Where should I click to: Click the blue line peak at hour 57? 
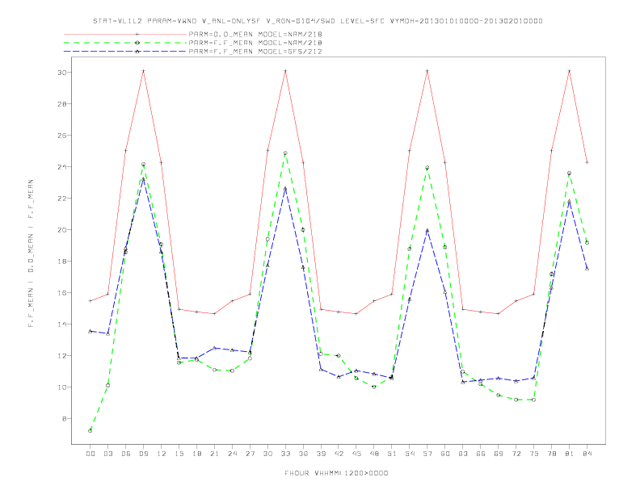427,231
